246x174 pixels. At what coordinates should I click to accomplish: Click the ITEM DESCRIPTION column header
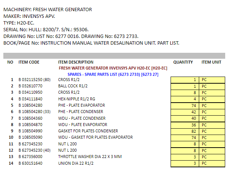(x=76, y=62)
